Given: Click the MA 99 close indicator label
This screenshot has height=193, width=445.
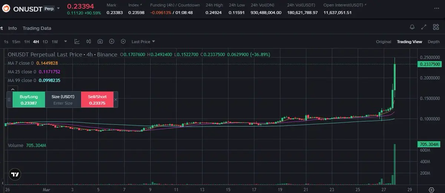Looking at the screenshot, I should (x=22, y=80).
